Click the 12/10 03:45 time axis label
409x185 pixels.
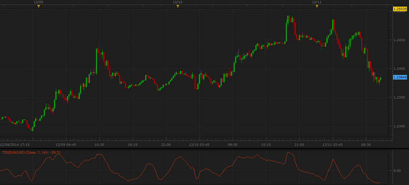click(199, 144)
